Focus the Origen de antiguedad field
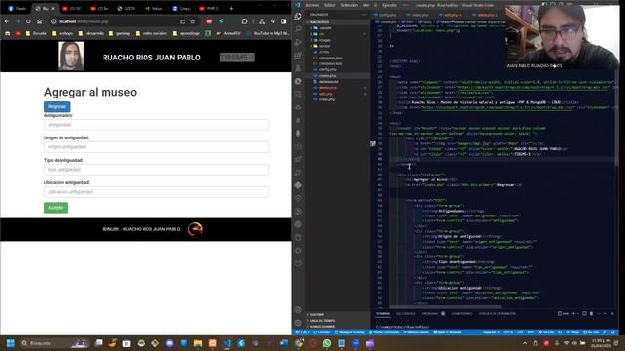 point(156,147)
